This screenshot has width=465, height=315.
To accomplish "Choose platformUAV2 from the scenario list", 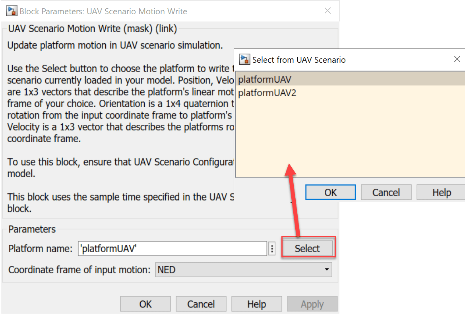I will tap(267, 93).
